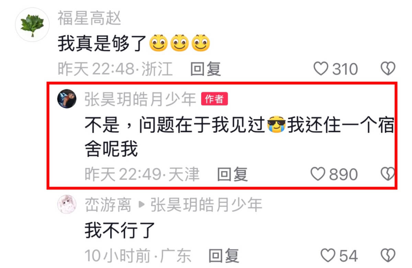
Task: Tap broken heart on 峦游离's comment
Action: click(388, 256)
